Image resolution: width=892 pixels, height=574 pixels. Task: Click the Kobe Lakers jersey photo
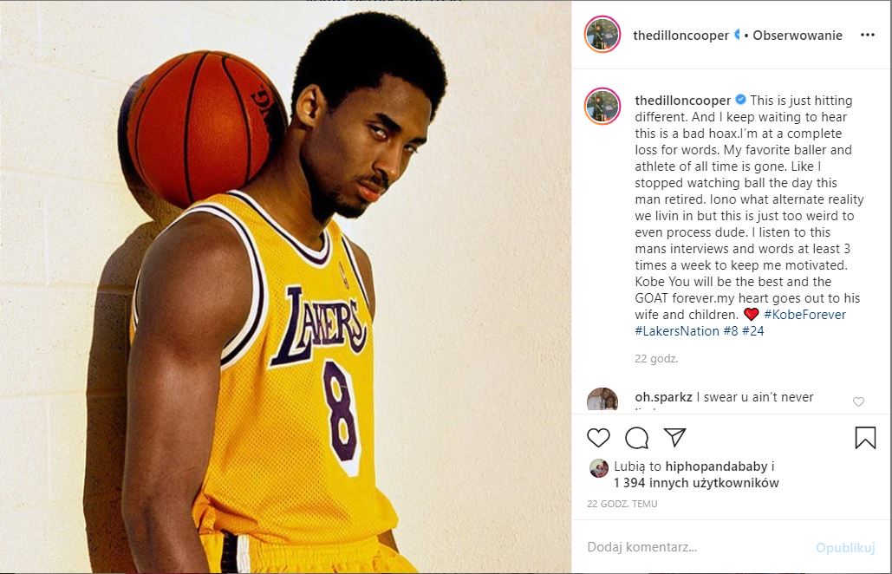click(x=286, y=287)
